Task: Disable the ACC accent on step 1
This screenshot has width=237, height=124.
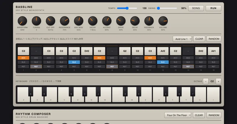Action: [x=23, y=58]
